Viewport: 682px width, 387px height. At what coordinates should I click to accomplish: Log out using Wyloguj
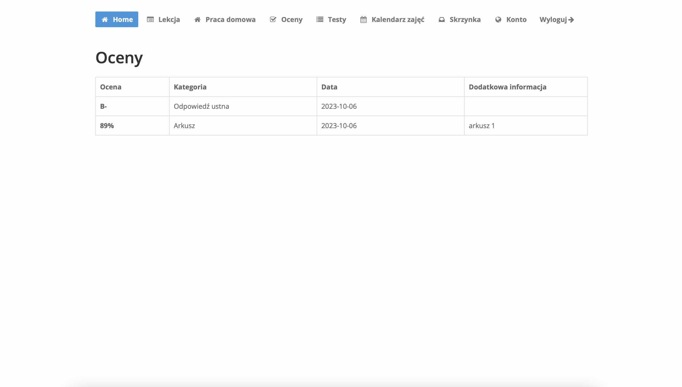click(x=553, y=19)
